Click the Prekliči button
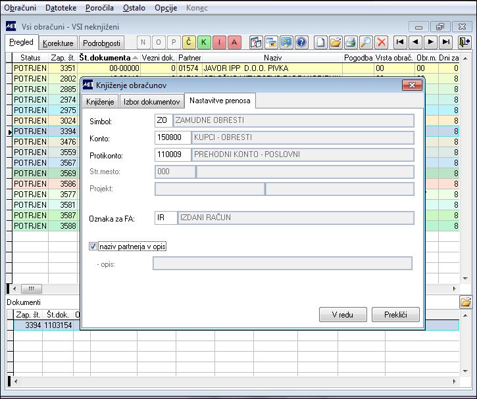The width and height of the screenshot is (477, 399). 395,314
